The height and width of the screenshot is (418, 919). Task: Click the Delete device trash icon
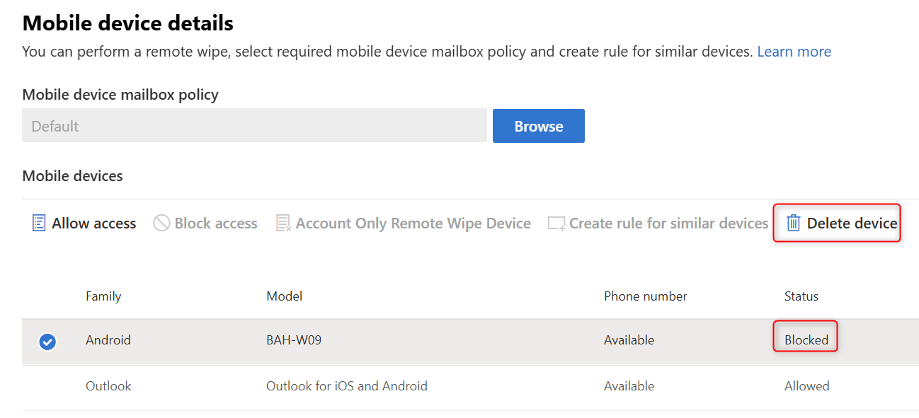pyautogui.click(x=794, y=223)
